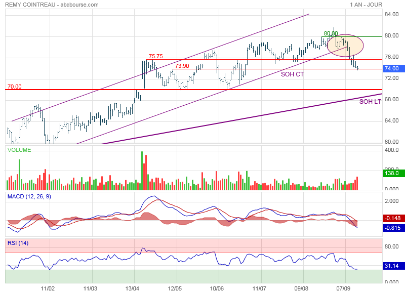Image resolution: width=405 pixels, height=293 pixels.
Task: Select the 2.000 MACD axis label
Action: [x=391, y=201]
